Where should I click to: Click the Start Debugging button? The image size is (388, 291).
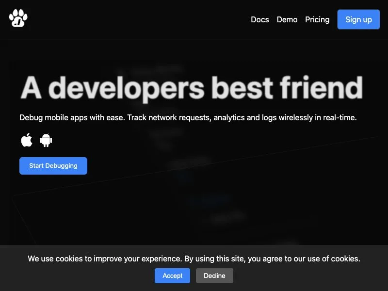(x=53, y=166)
